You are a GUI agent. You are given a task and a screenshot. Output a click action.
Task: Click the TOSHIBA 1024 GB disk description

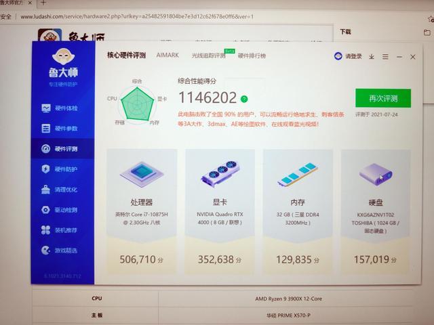tap(375, 223)
